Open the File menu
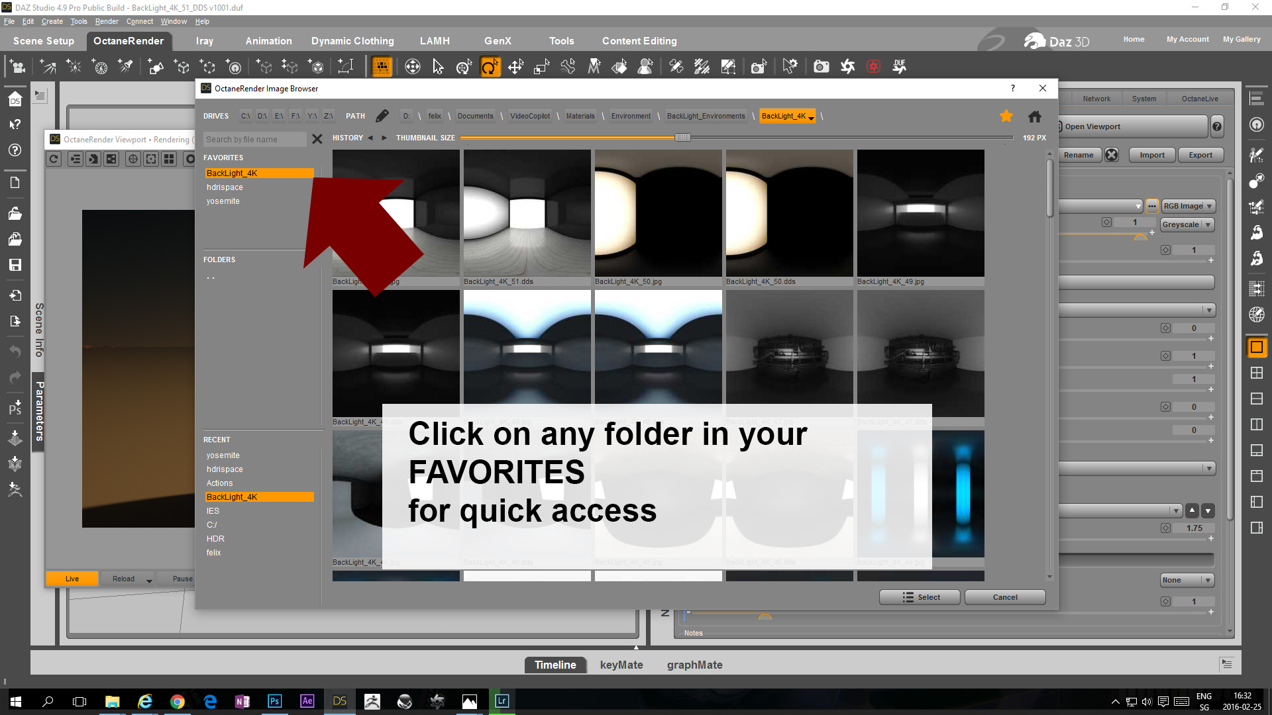The image size is (1272, 715). (x=9, y=21)
